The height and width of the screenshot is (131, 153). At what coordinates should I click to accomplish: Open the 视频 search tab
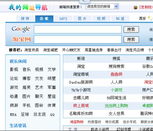[x=101, y=19]
